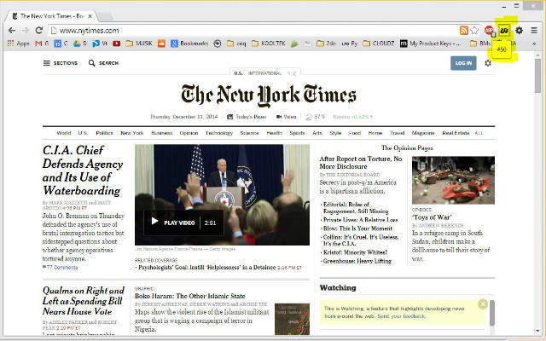The height and width of the screenshot is (341, 546).
Task: Open the SEARCH magnifier on the NYT page
Action: [x=103, y=63]
